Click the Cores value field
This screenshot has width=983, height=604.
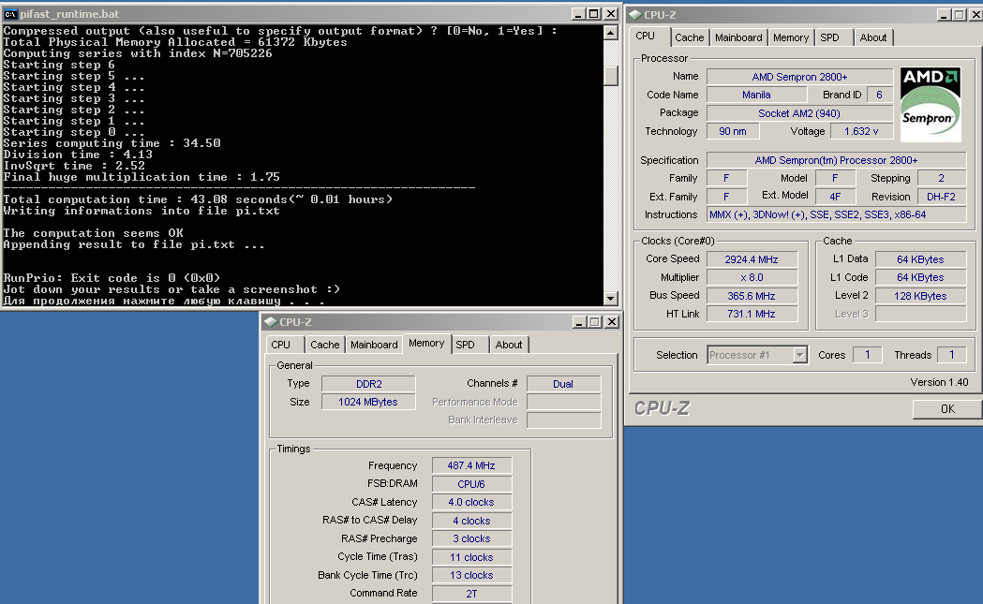[x=867, y=355]
